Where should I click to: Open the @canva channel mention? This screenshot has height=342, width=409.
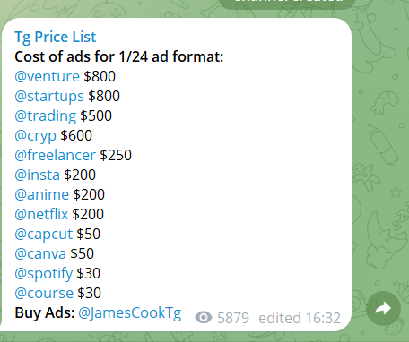(x=40, y=253)
